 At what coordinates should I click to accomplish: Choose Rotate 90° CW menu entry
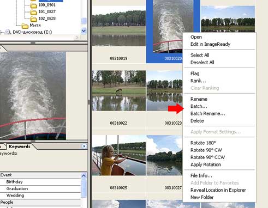coord(206,150)
